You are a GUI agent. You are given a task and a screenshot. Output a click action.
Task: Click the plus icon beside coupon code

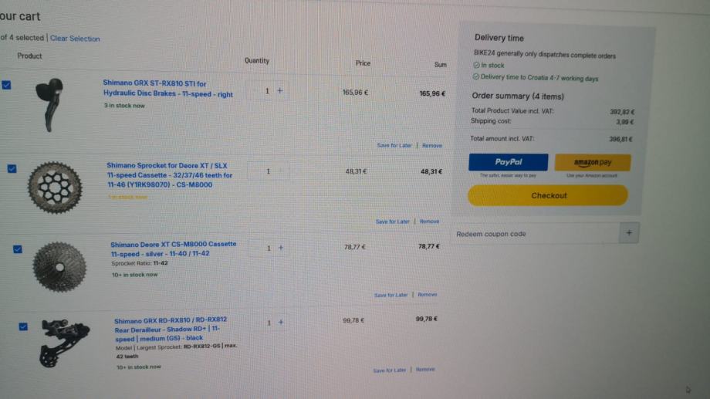629,233
